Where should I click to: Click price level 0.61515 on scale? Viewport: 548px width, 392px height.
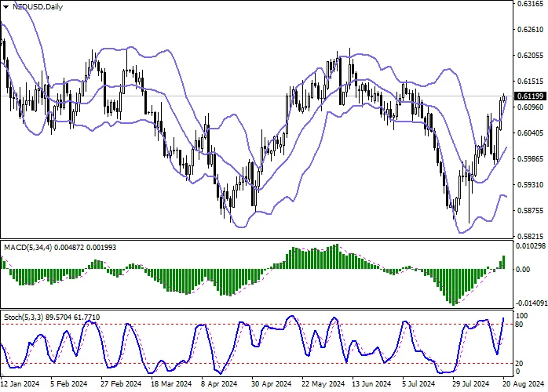point(530,82)
